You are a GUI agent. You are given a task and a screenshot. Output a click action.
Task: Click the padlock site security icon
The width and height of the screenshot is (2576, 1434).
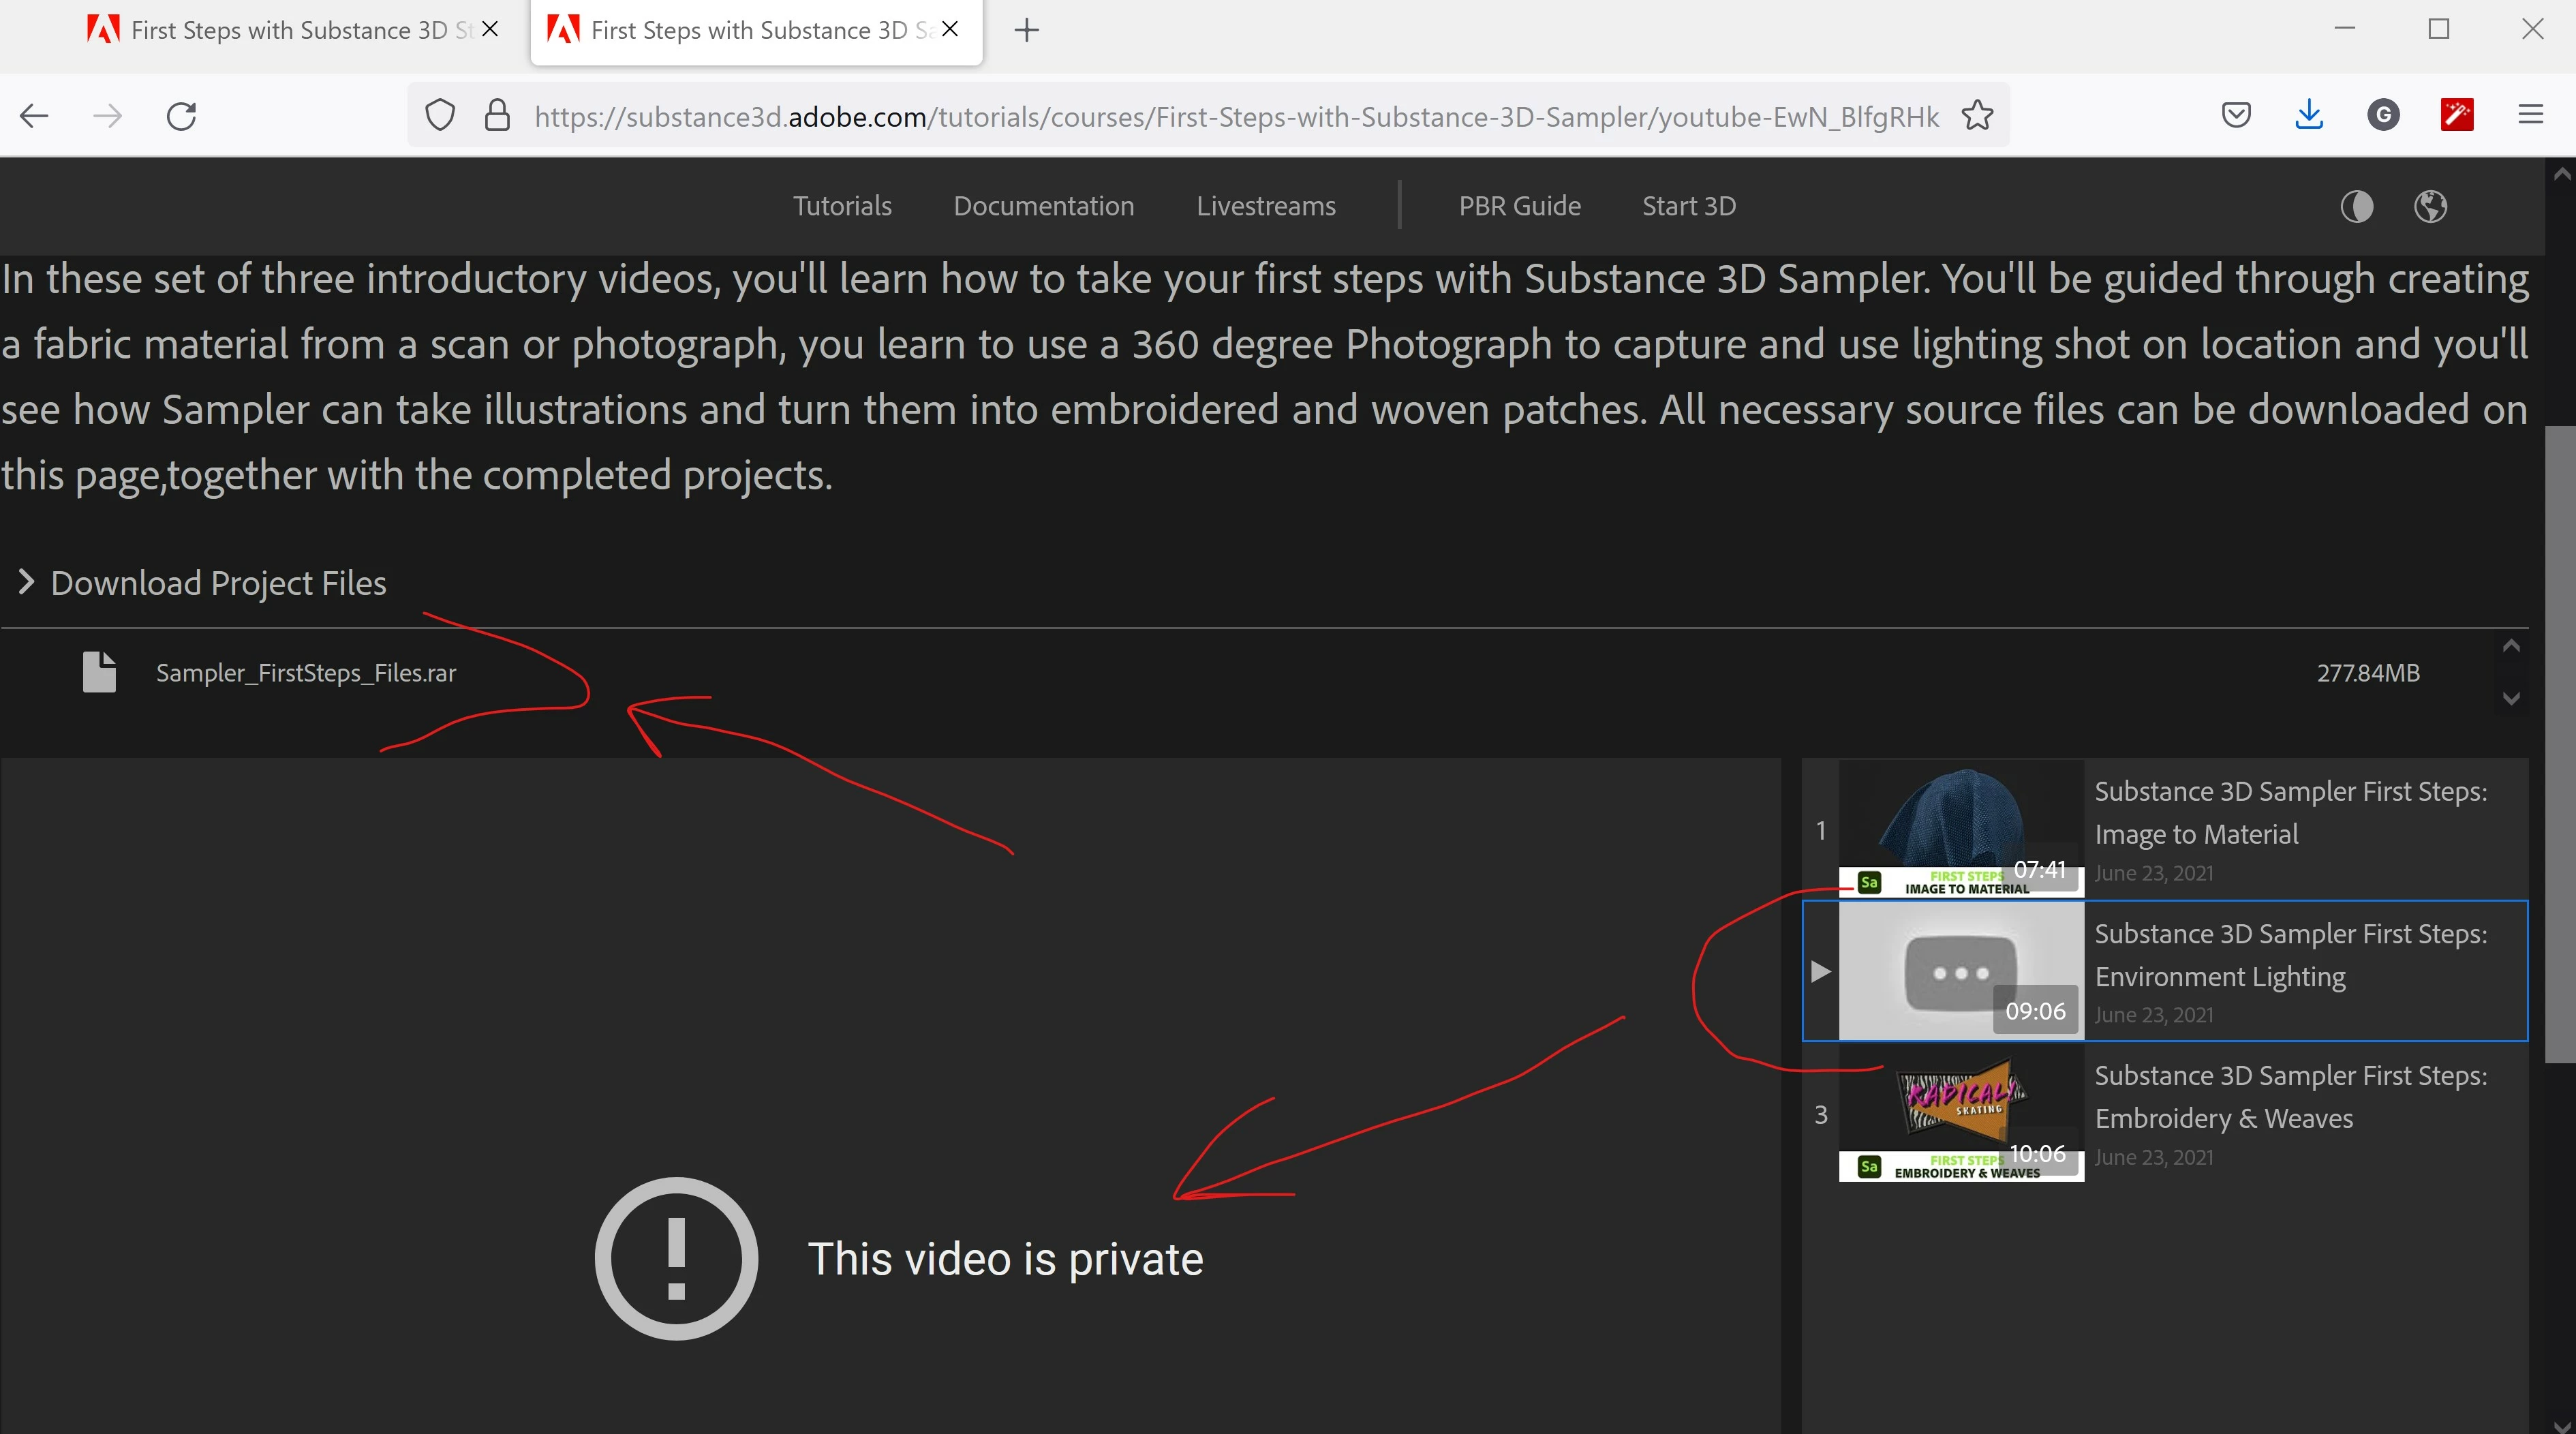pos(497,116)
